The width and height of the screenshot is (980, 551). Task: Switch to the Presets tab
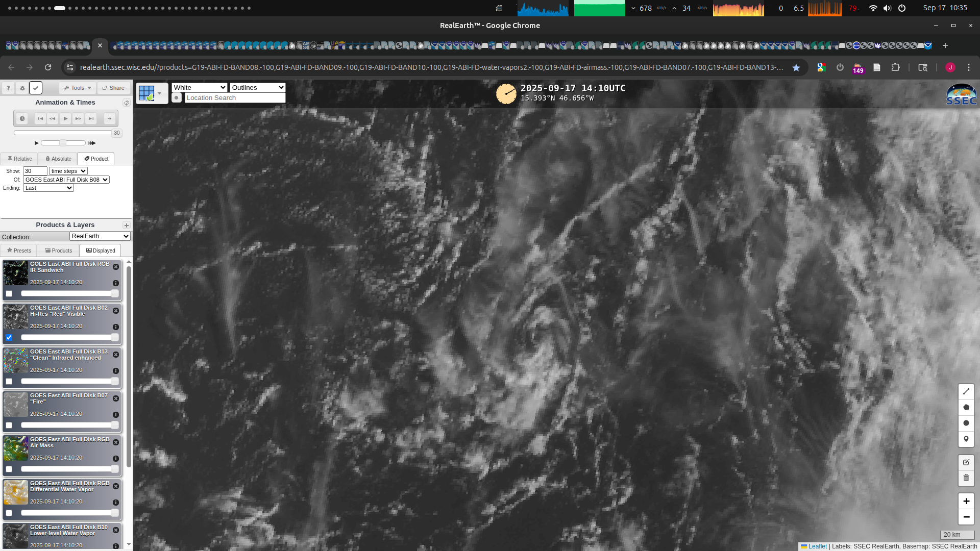19,251
